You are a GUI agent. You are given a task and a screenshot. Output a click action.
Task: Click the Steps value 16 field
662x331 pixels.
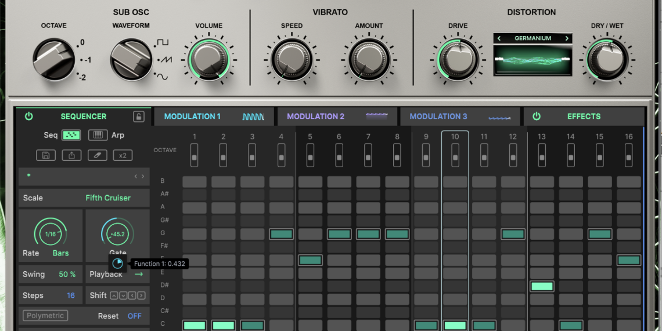coord(70,296)
